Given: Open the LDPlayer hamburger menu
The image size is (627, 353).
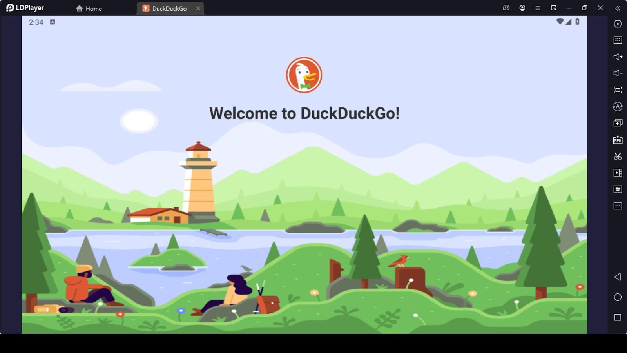Looking at the screenshot, I should (538, 8).
